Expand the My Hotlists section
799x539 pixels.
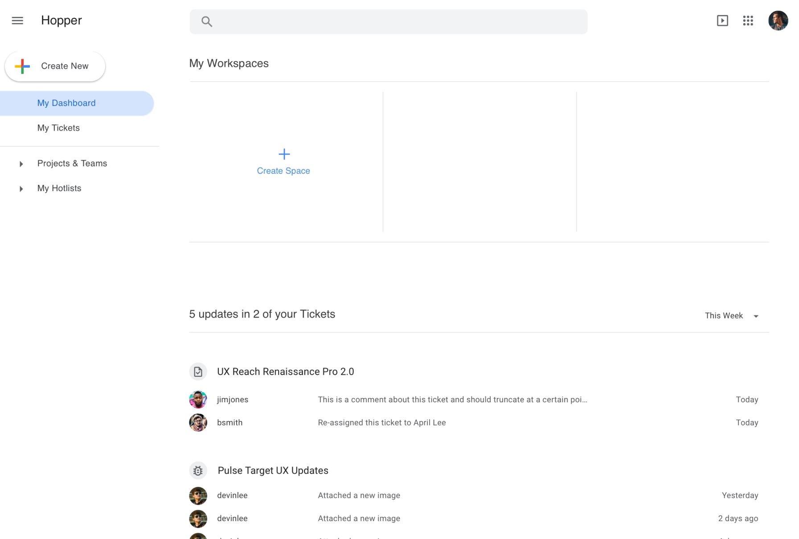21,189
